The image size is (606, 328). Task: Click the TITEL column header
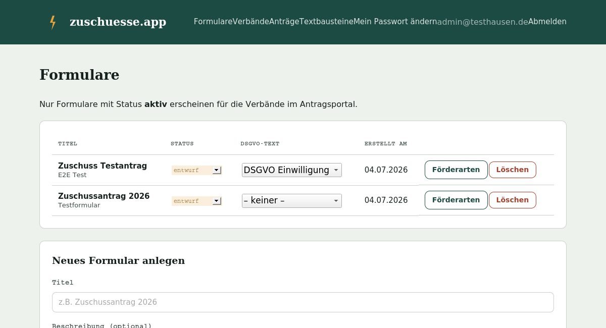(x=68, y=144)
